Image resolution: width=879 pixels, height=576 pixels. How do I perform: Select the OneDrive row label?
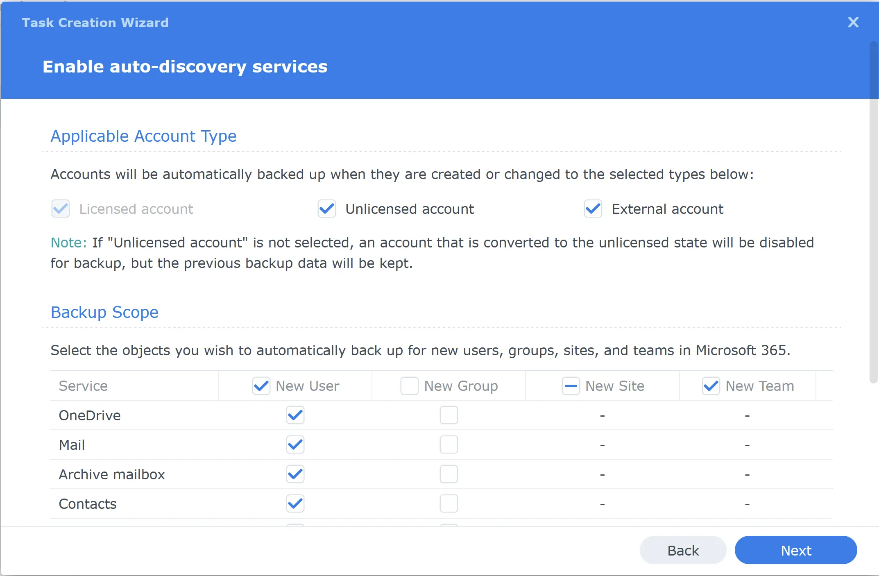(90, 415)
